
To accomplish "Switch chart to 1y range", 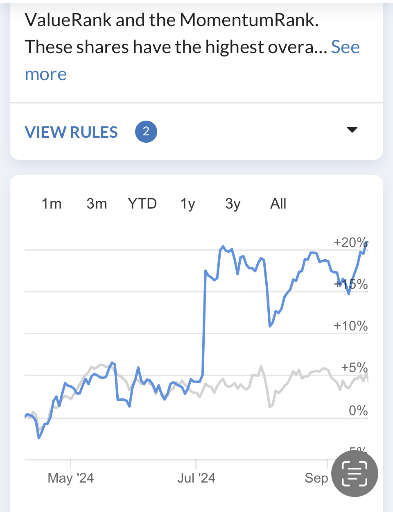I will 188,203.
